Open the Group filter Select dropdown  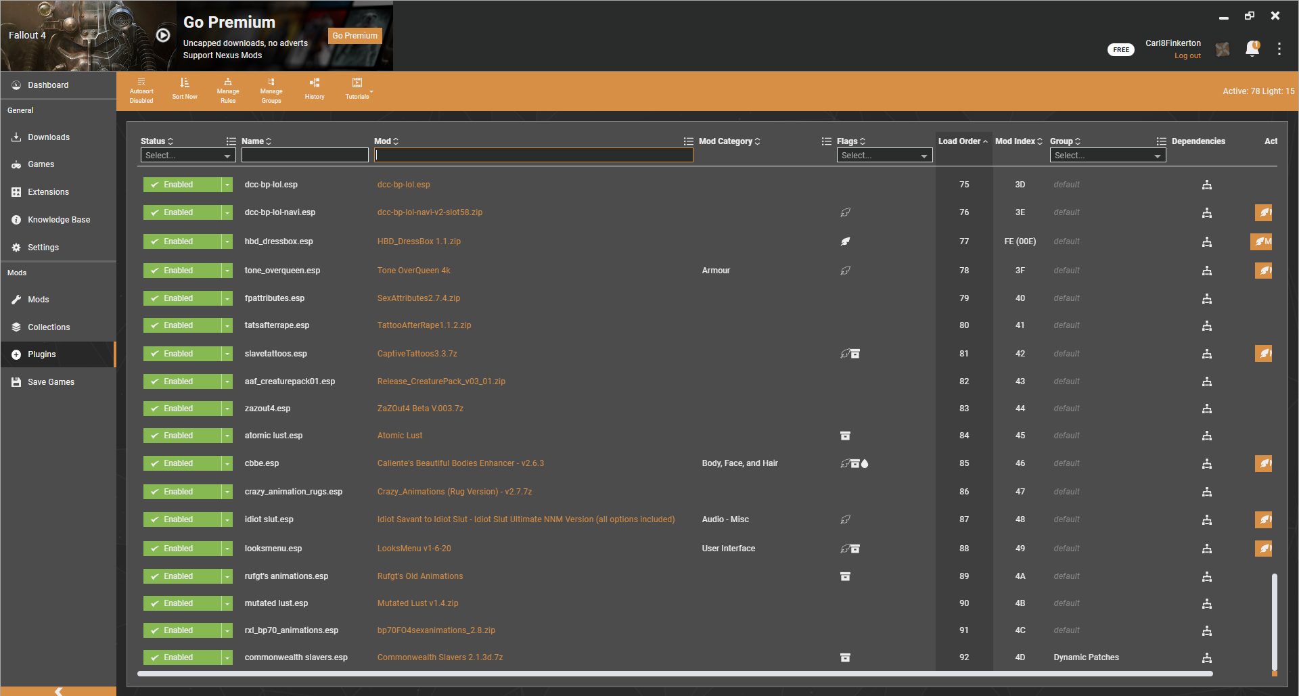[x=1108, y=156]
